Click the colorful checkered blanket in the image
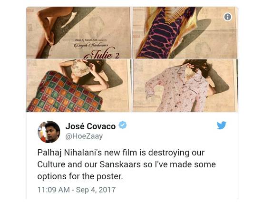264x202 pixels. [65, 93]
